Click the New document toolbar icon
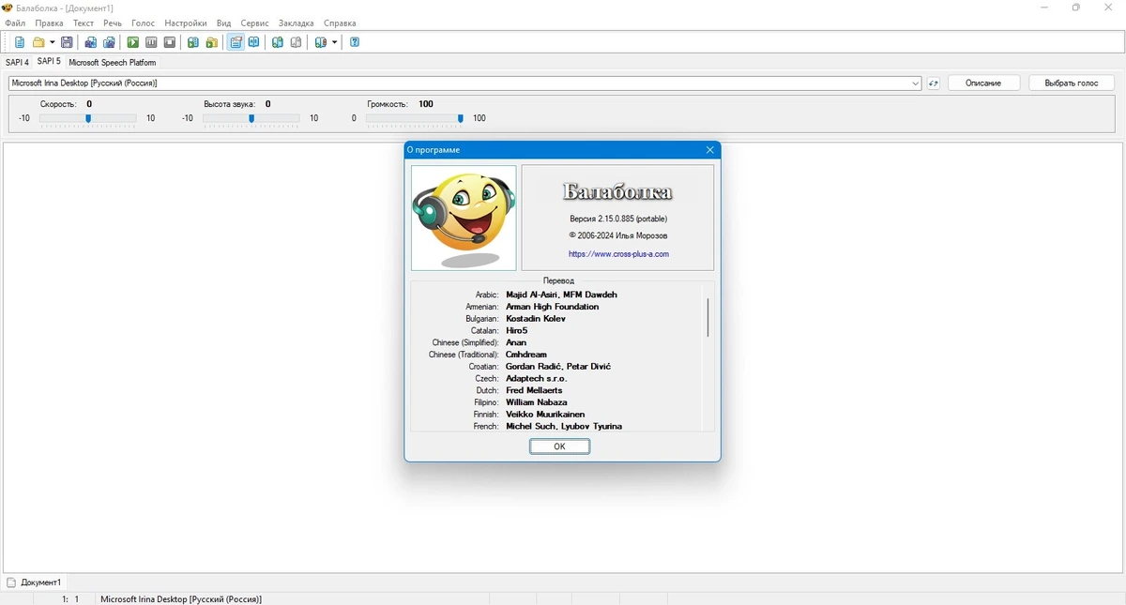Viewport: 1126px width, 605px height. pyautogui.click(x=19, y=42)
